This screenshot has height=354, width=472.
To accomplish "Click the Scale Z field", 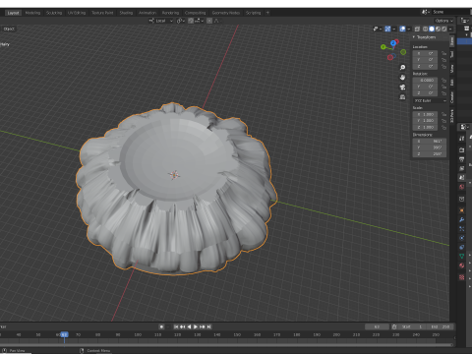I will pyautogui.click(x=425, y=127).
